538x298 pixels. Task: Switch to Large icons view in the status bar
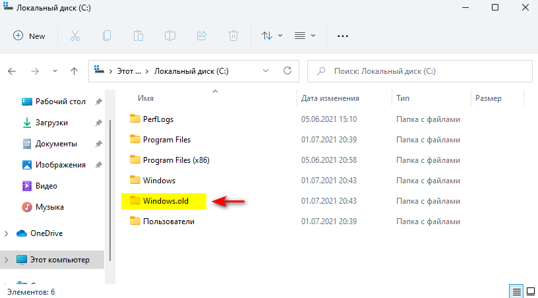tap(531, 291)
